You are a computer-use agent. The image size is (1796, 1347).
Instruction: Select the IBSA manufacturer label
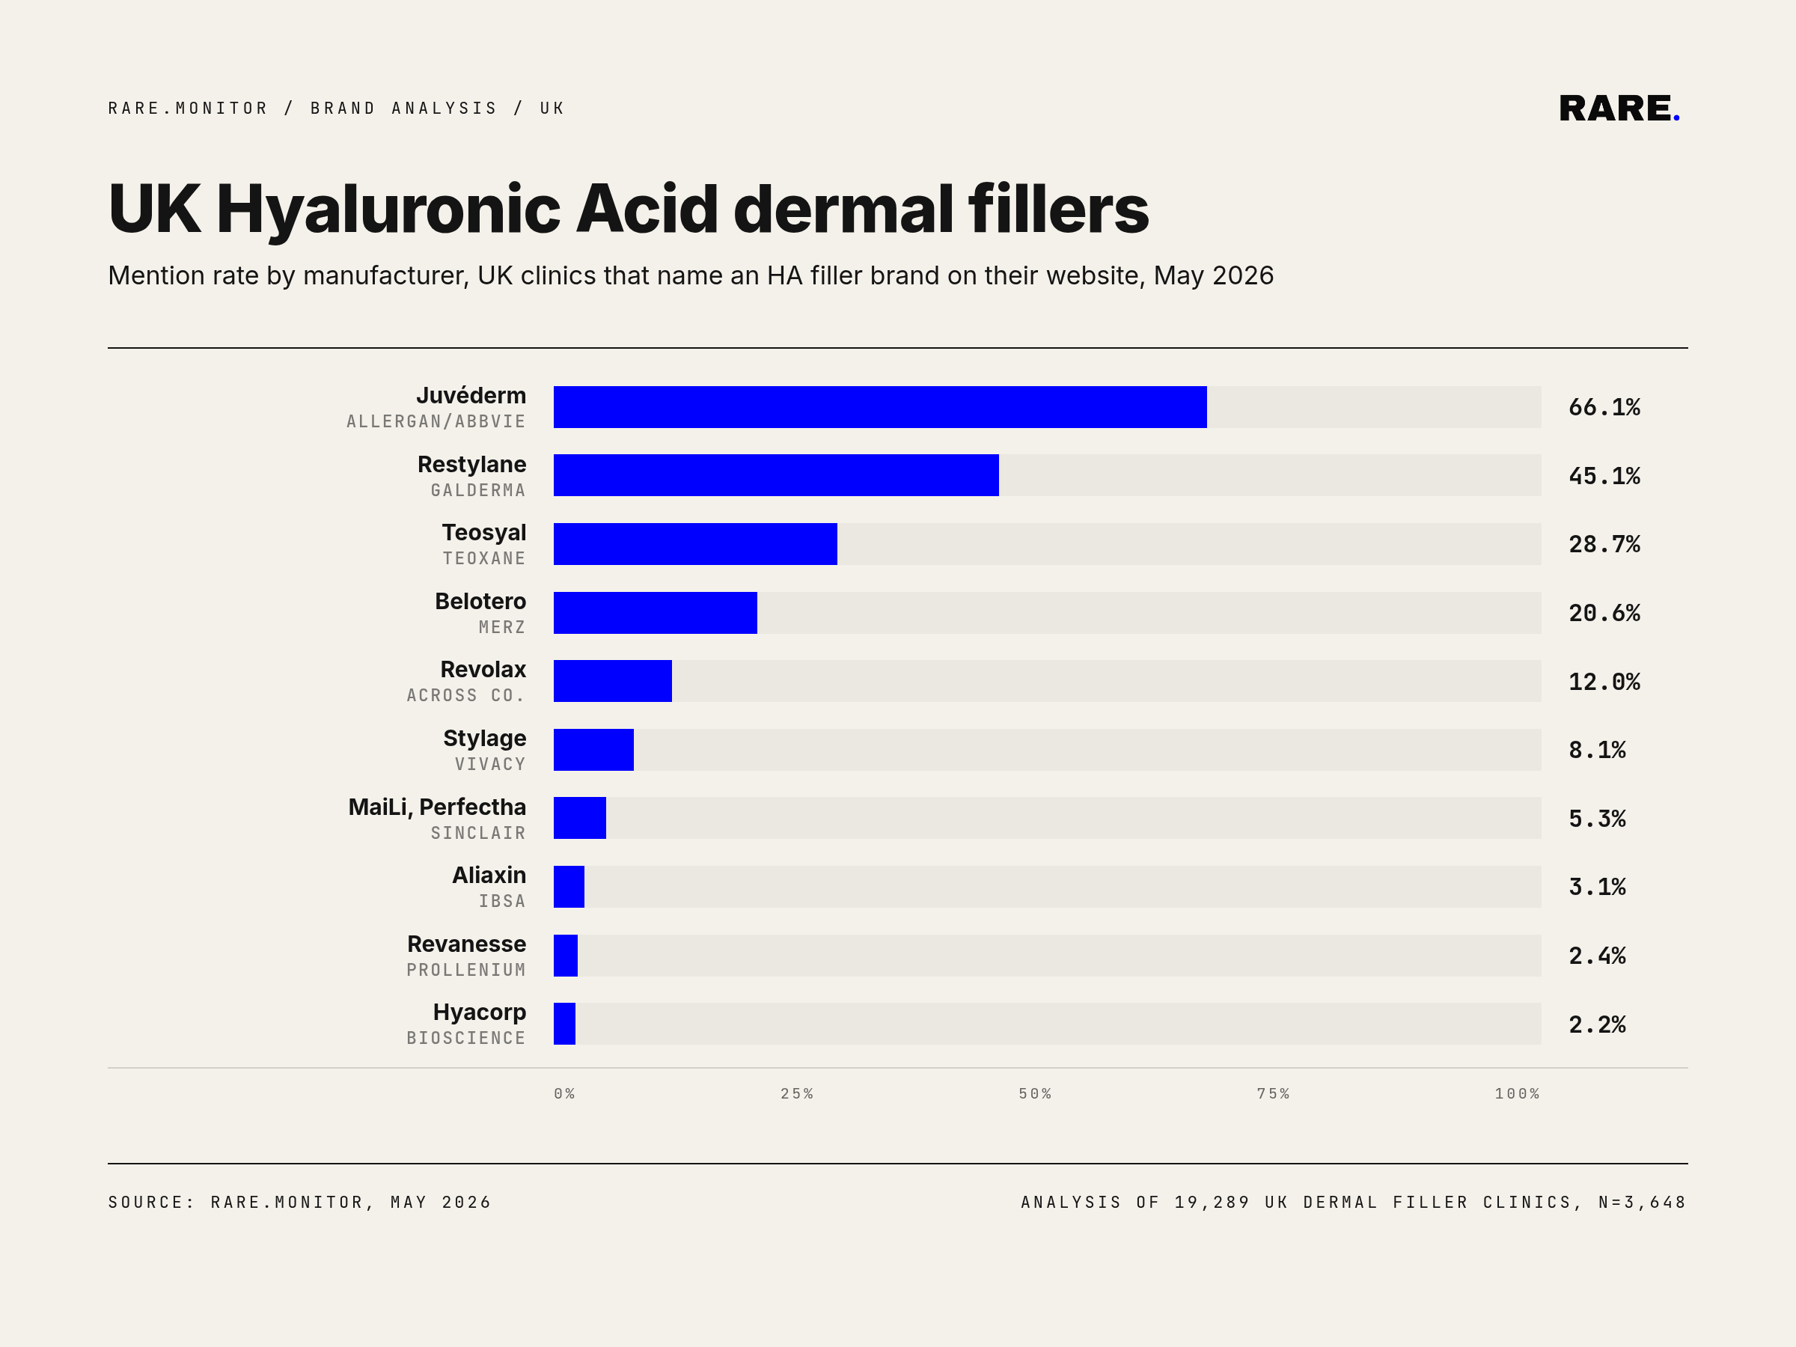click(503, 902)
